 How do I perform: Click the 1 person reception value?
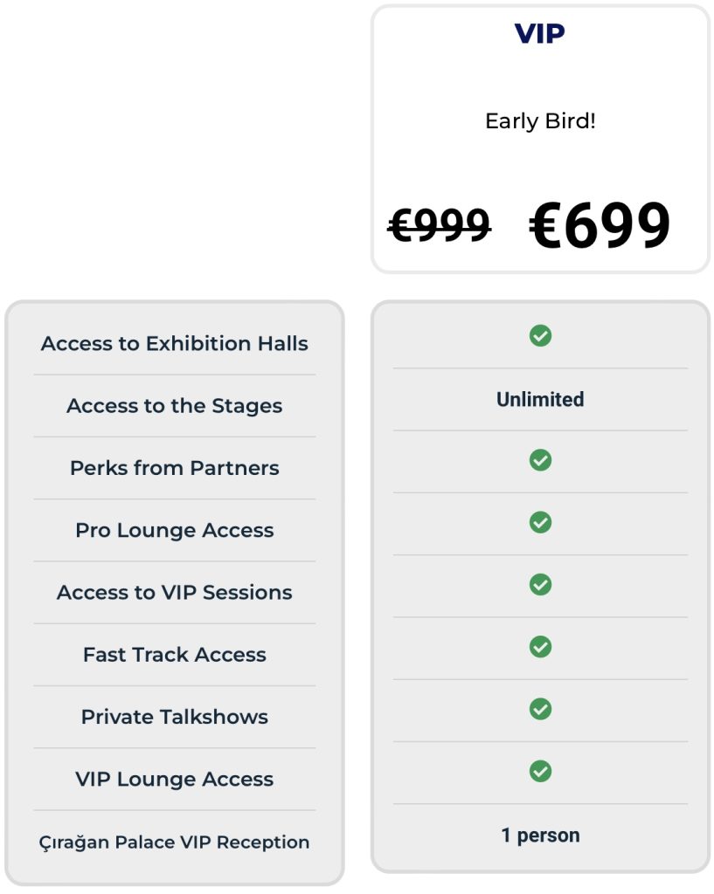[x=540, y=836]
